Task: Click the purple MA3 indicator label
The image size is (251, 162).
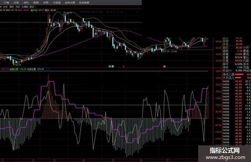Action: [x=23, y=10]
